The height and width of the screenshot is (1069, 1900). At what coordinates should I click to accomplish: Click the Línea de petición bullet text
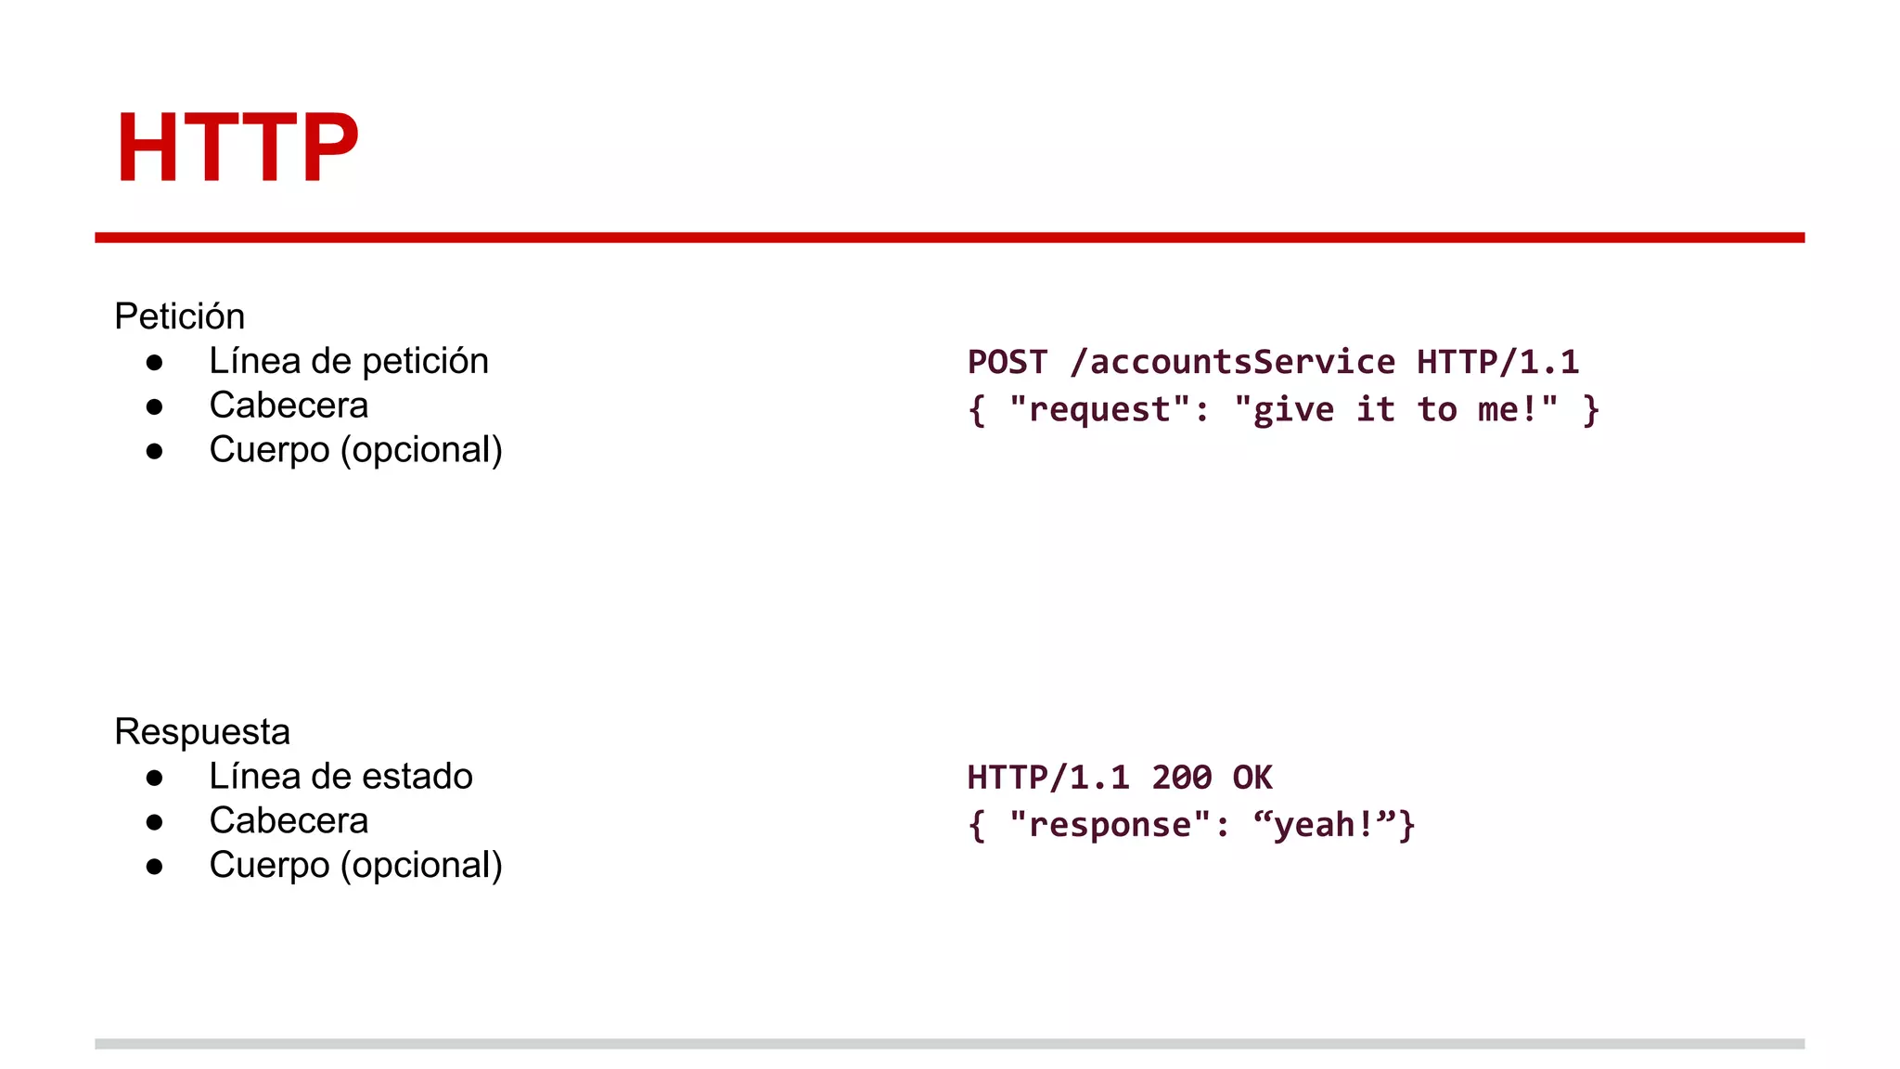(x=348, y=361)
